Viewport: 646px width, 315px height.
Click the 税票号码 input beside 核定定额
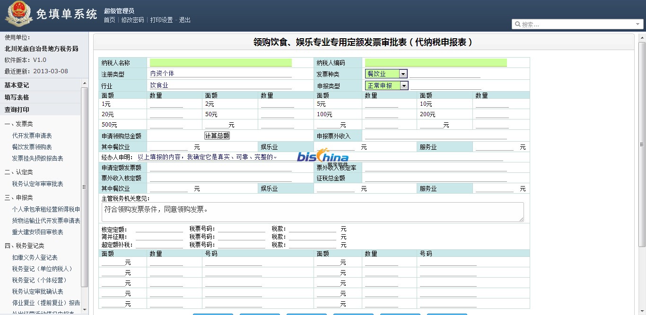tap(242, 229)
